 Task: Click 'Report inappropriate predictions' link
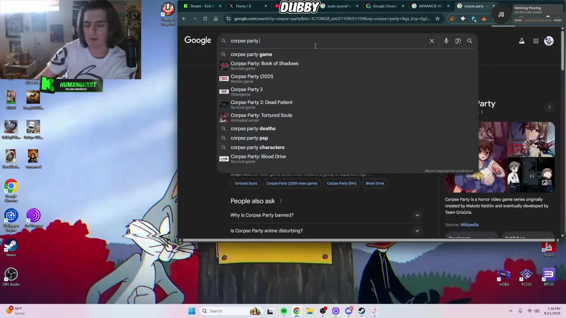click(448, 171)
